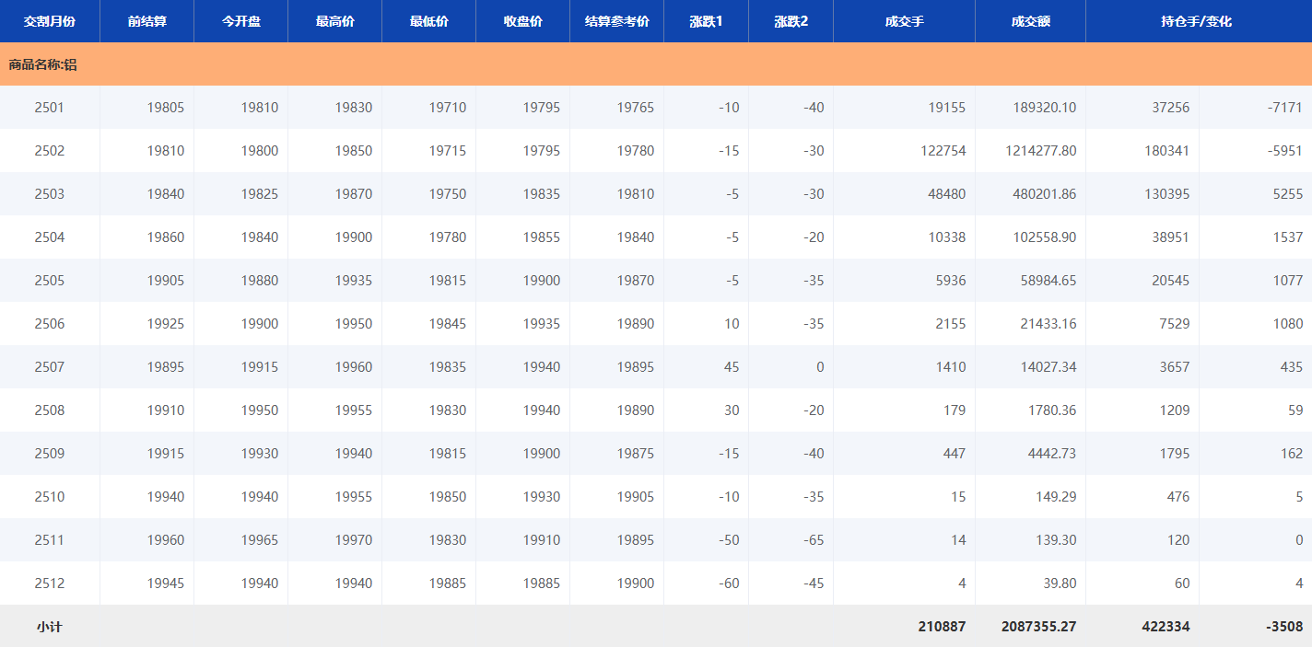Select the 成交手 column header

tap(904, 21)
